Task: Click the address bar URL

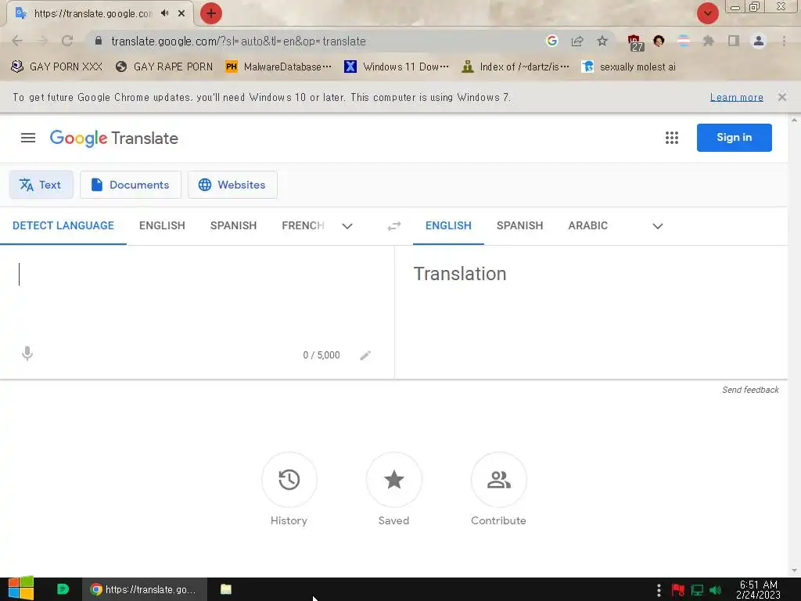Action: coord(238,41)
